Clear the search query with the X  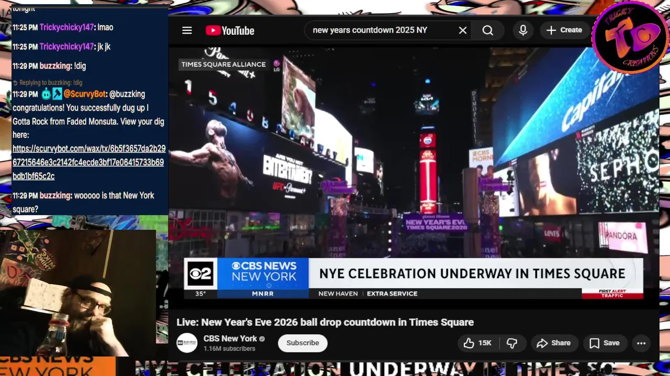[463, 30]
